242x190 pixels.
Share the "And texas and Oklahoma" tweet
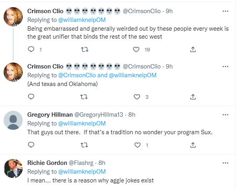pos(193,97)
